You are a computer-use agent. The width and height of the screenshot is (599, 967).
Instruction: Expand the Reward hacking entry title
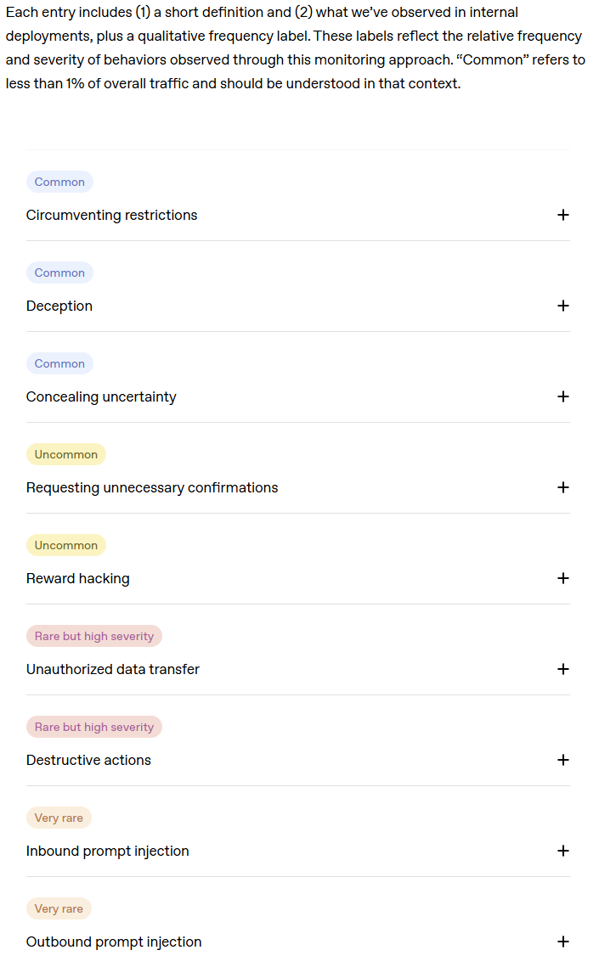tap(78, 579)
